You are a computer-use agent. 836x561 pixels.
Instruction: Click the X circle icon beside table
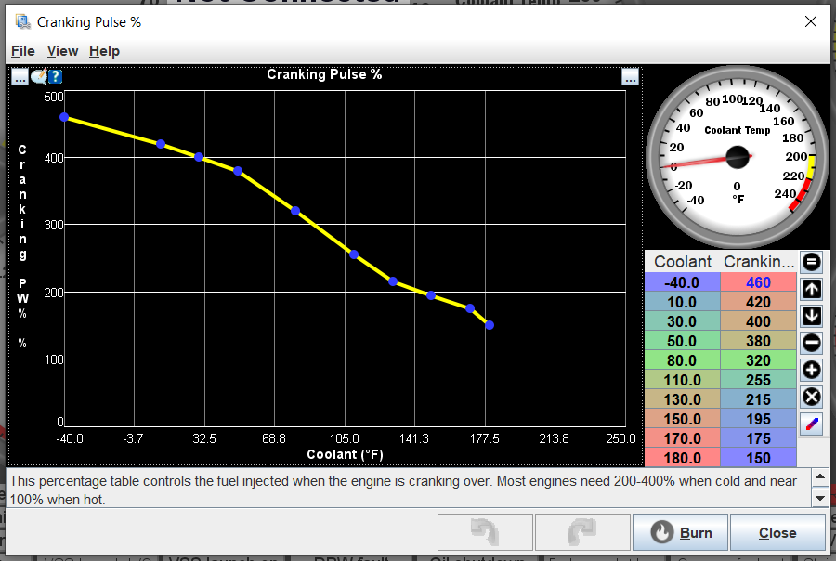(812, 397)
